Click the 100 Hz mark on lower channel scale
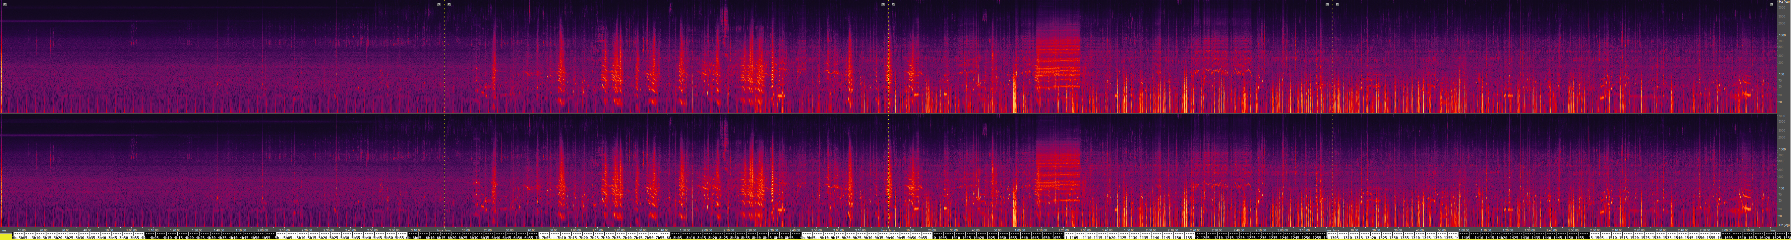Viewport: 1791px width, 240px height. (x=1783, y=188)
